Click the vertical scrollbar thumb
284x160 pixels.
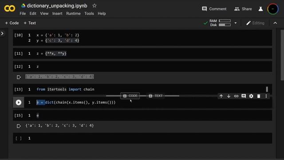tap(282, 55)
